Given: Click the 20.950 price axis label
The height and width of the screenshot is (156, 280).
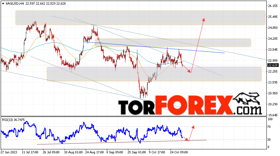Looking at the screenshot, I should click(273, 93).
